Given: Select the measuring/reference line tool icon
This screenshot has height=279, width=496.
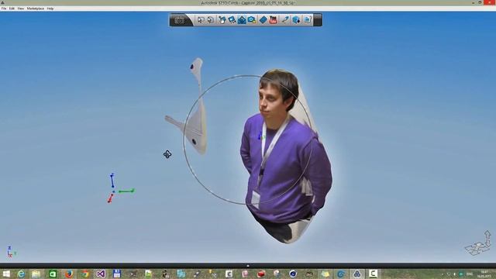Looking at the screenshot, I should [285, 20].
